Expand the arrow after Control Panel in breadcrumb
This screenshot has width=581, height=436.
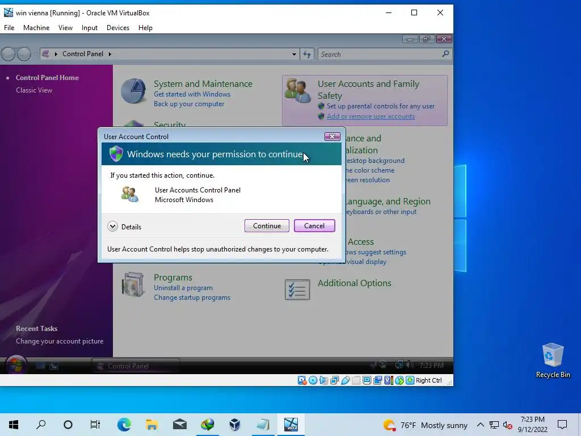point(110,54)
